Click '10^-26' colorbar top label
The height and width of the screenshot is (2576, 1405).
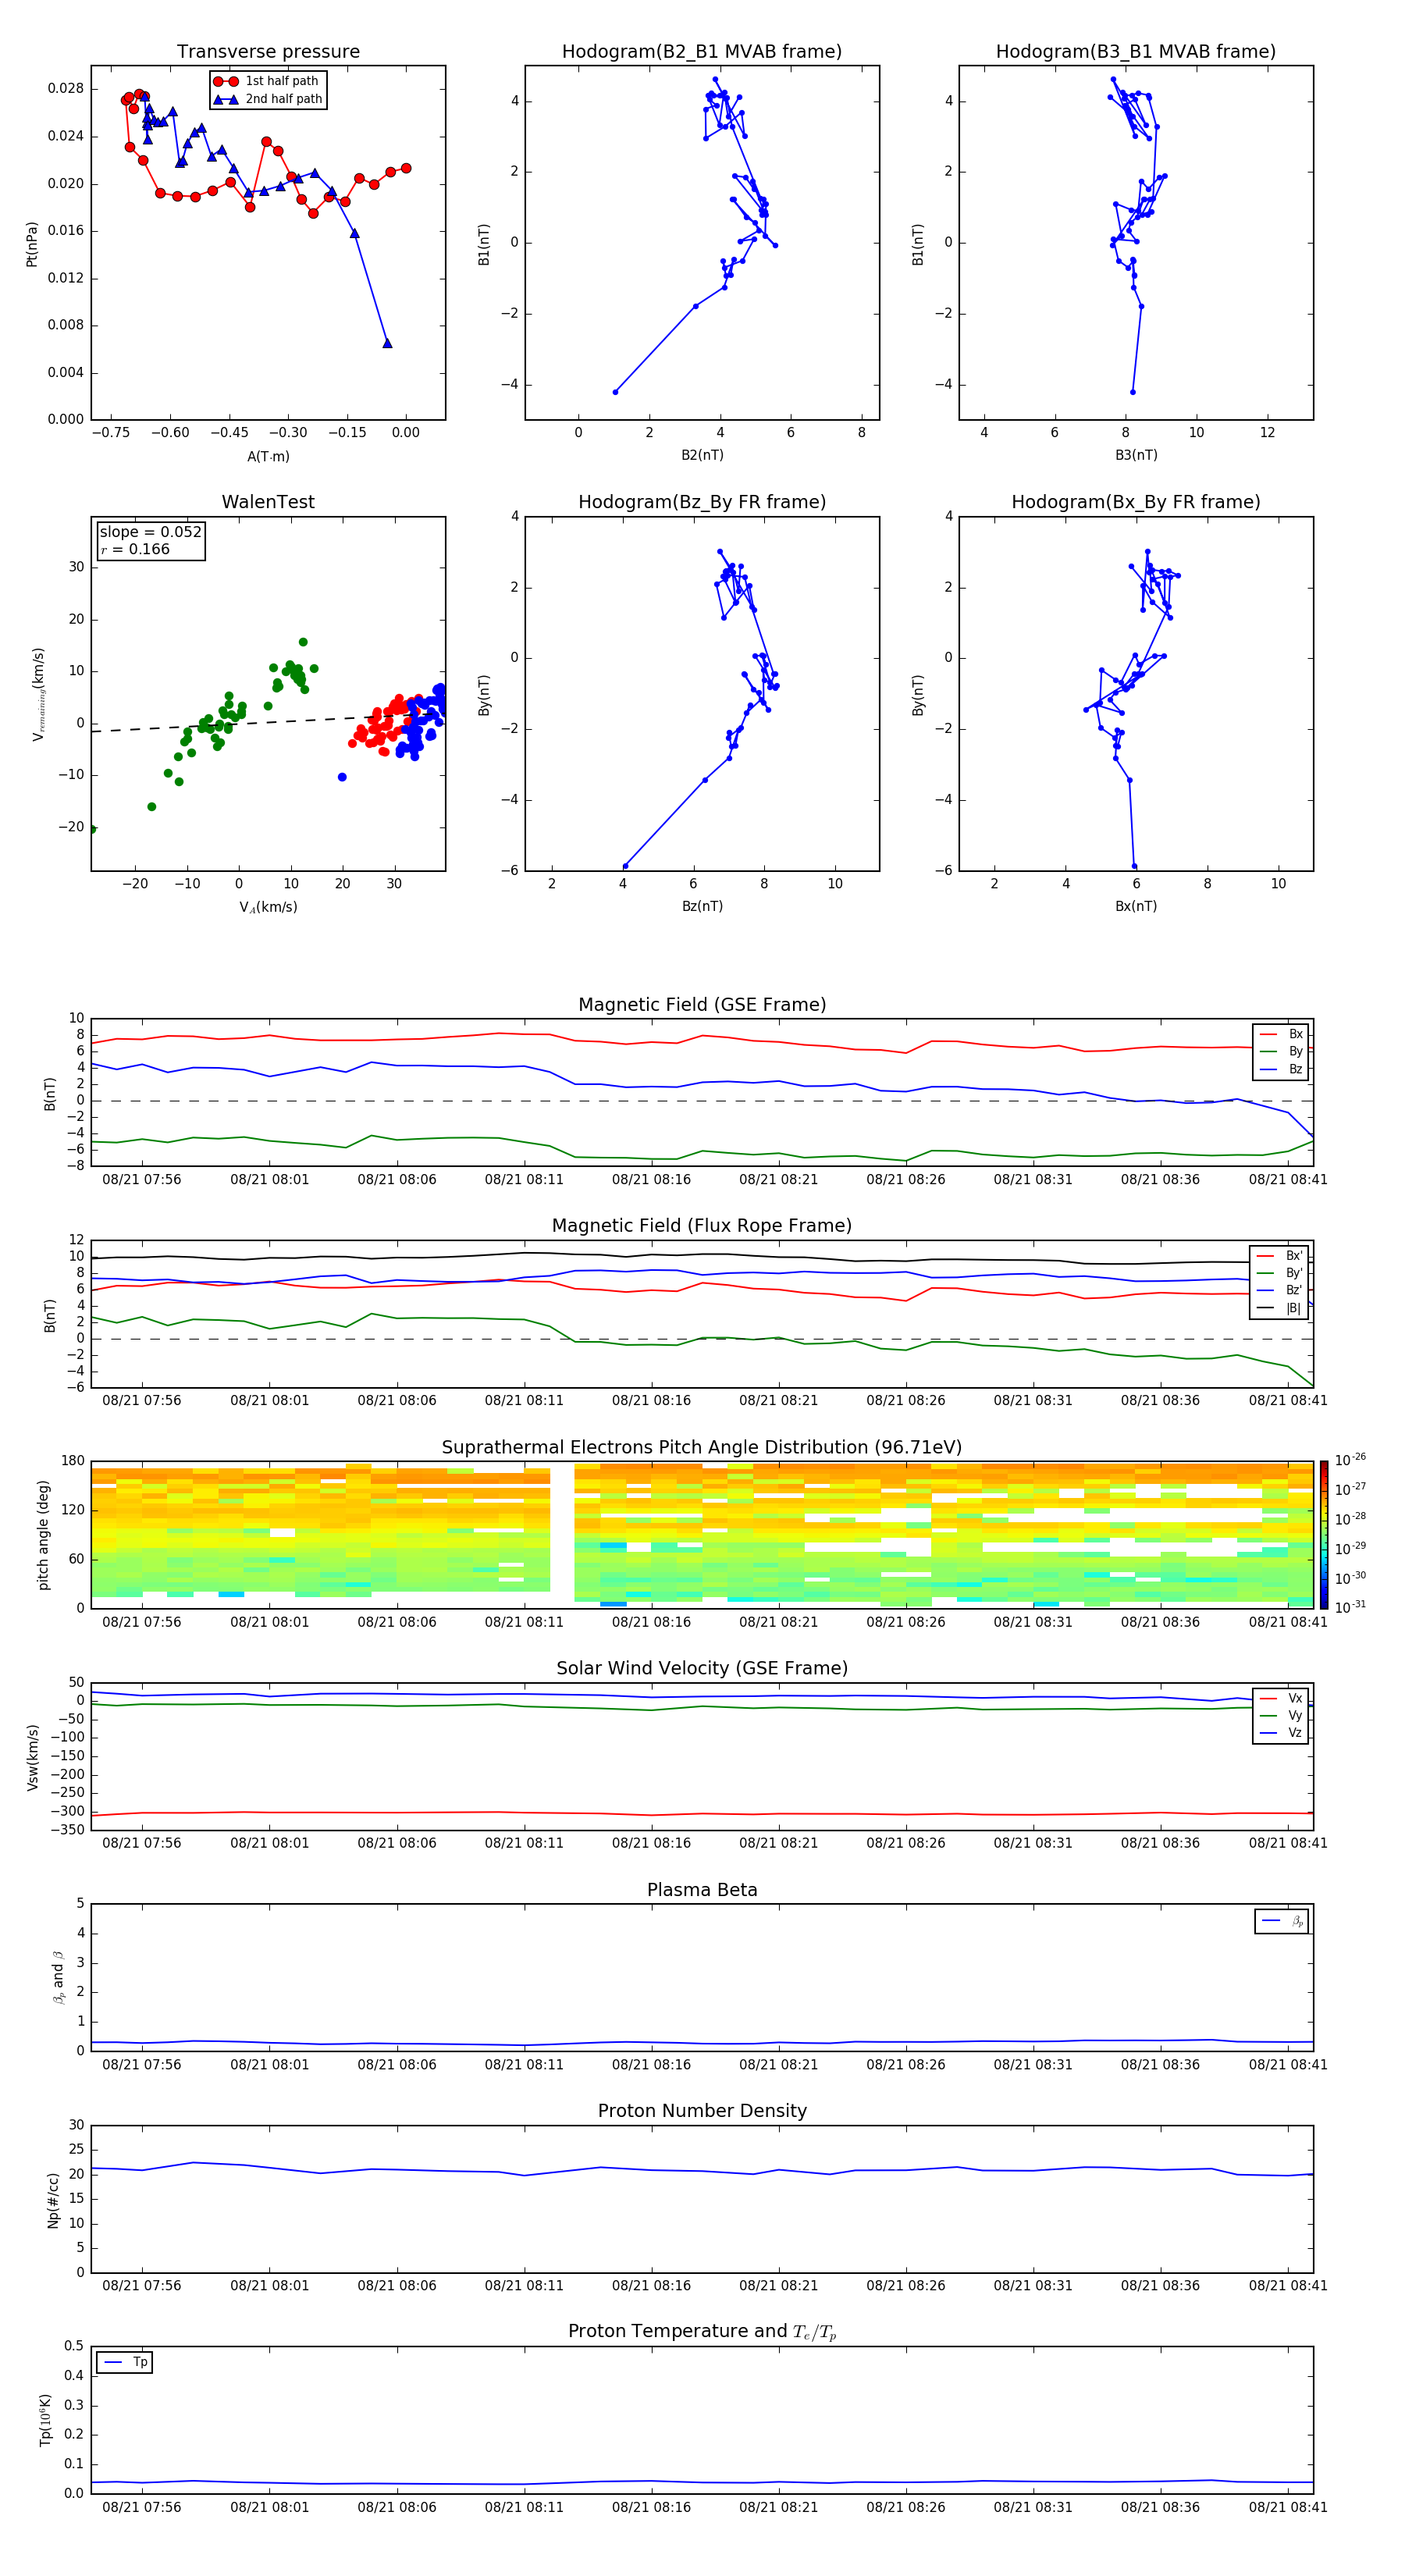click(1350, 1460)
